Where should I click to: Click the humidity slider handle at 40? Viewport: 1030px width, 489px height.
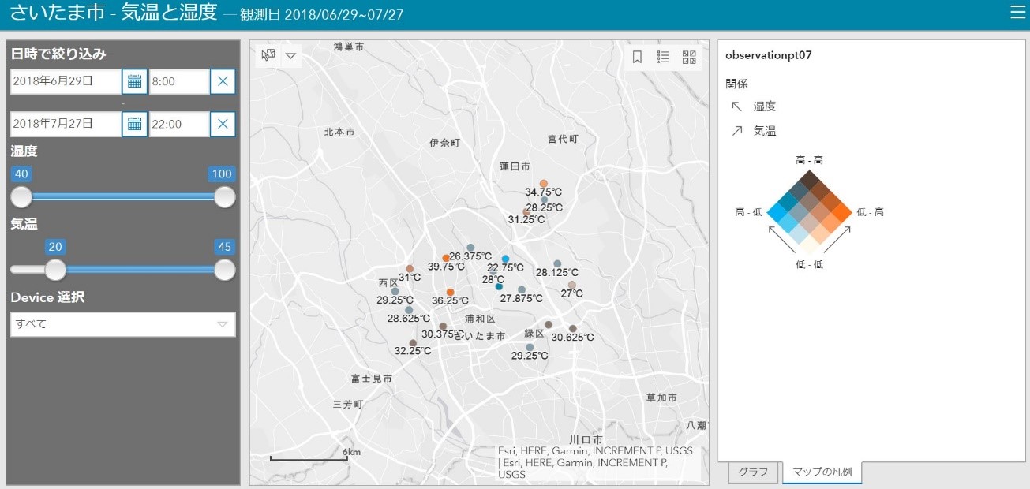tap(21, 196)
